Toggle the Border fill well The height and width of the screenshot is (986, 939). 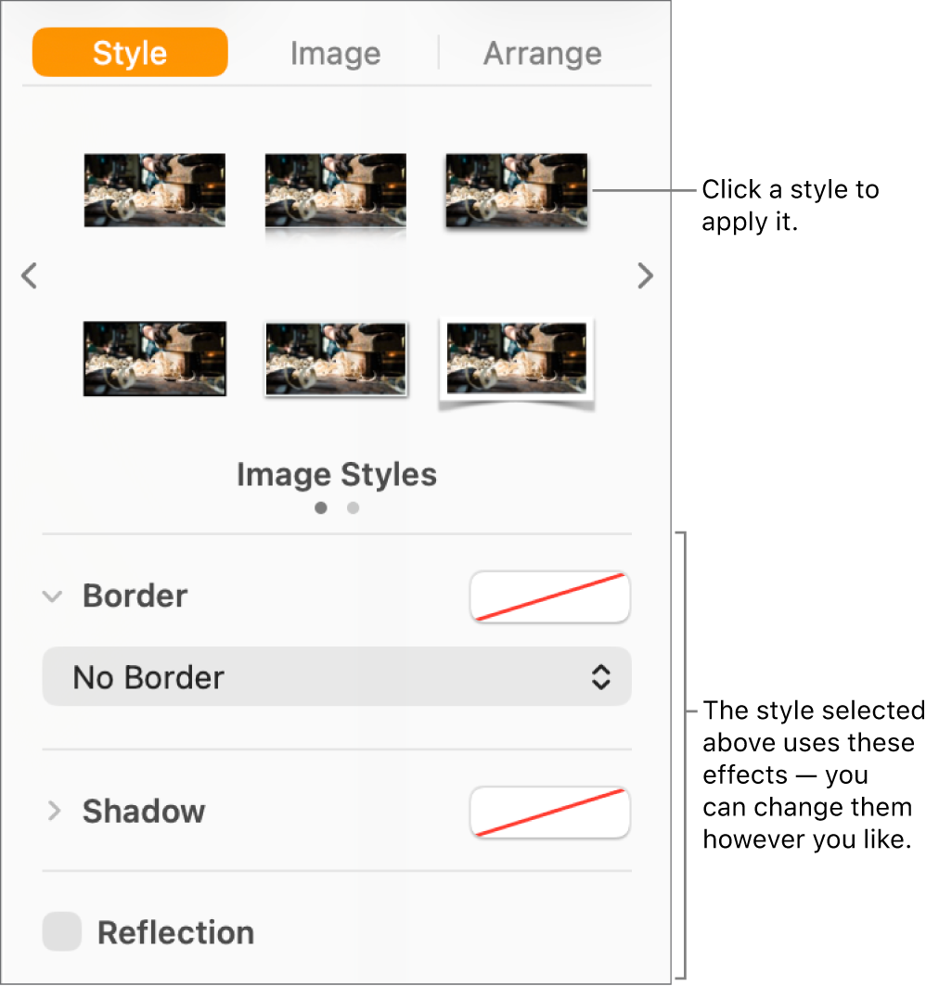click(x=549, y=596)
